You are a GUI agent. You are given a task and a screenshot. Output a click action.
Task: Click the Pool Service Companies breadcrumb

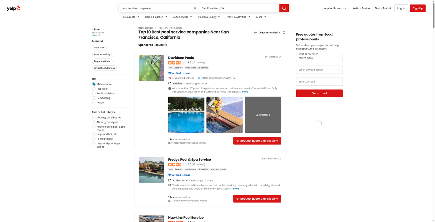coord(170,28)
